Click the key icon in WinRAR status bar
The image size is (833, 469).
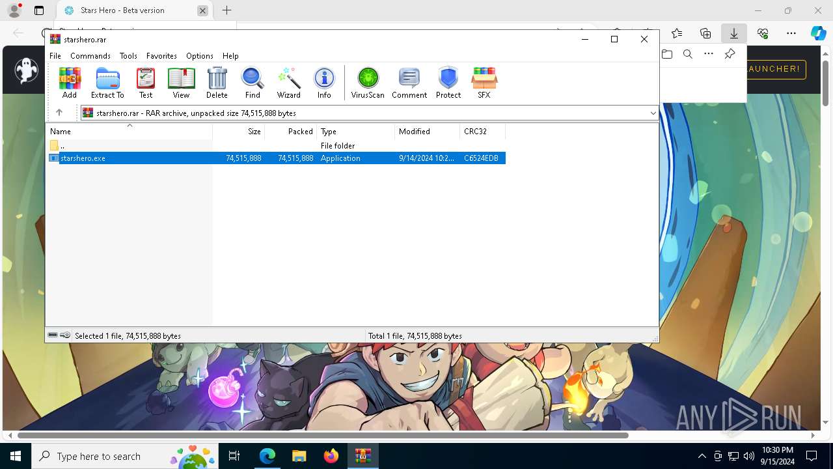(65, 335)
